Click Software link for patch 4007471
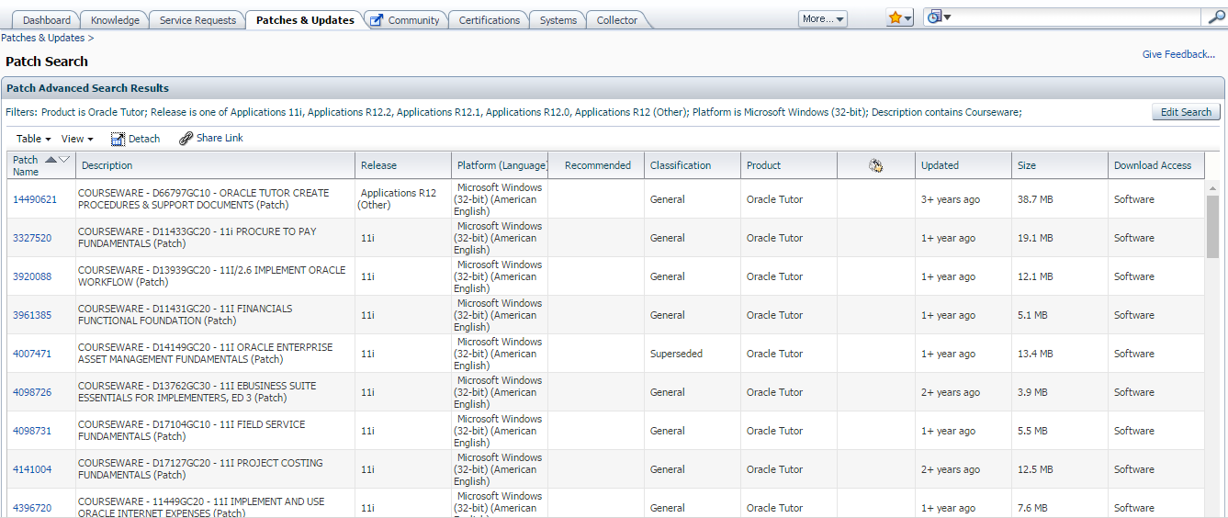The image size is (1228, 518). pyautogui.click(x=1134, y=354)
